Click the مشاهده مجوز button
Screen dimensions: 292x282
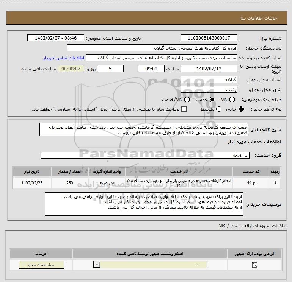click(41, 265)
